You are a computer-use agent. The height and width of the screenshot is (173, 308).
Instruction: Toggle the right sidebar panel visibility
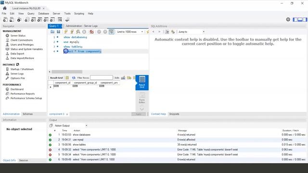pos(305,19)
